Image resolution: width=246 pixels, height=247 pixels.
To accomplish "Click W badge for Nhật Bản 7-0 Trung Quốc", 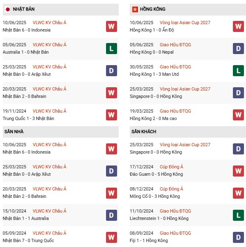I will 111,237.
